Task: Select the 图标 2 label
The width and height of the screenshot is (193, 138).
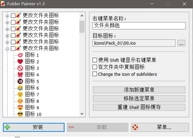Action: pos(32,62)
